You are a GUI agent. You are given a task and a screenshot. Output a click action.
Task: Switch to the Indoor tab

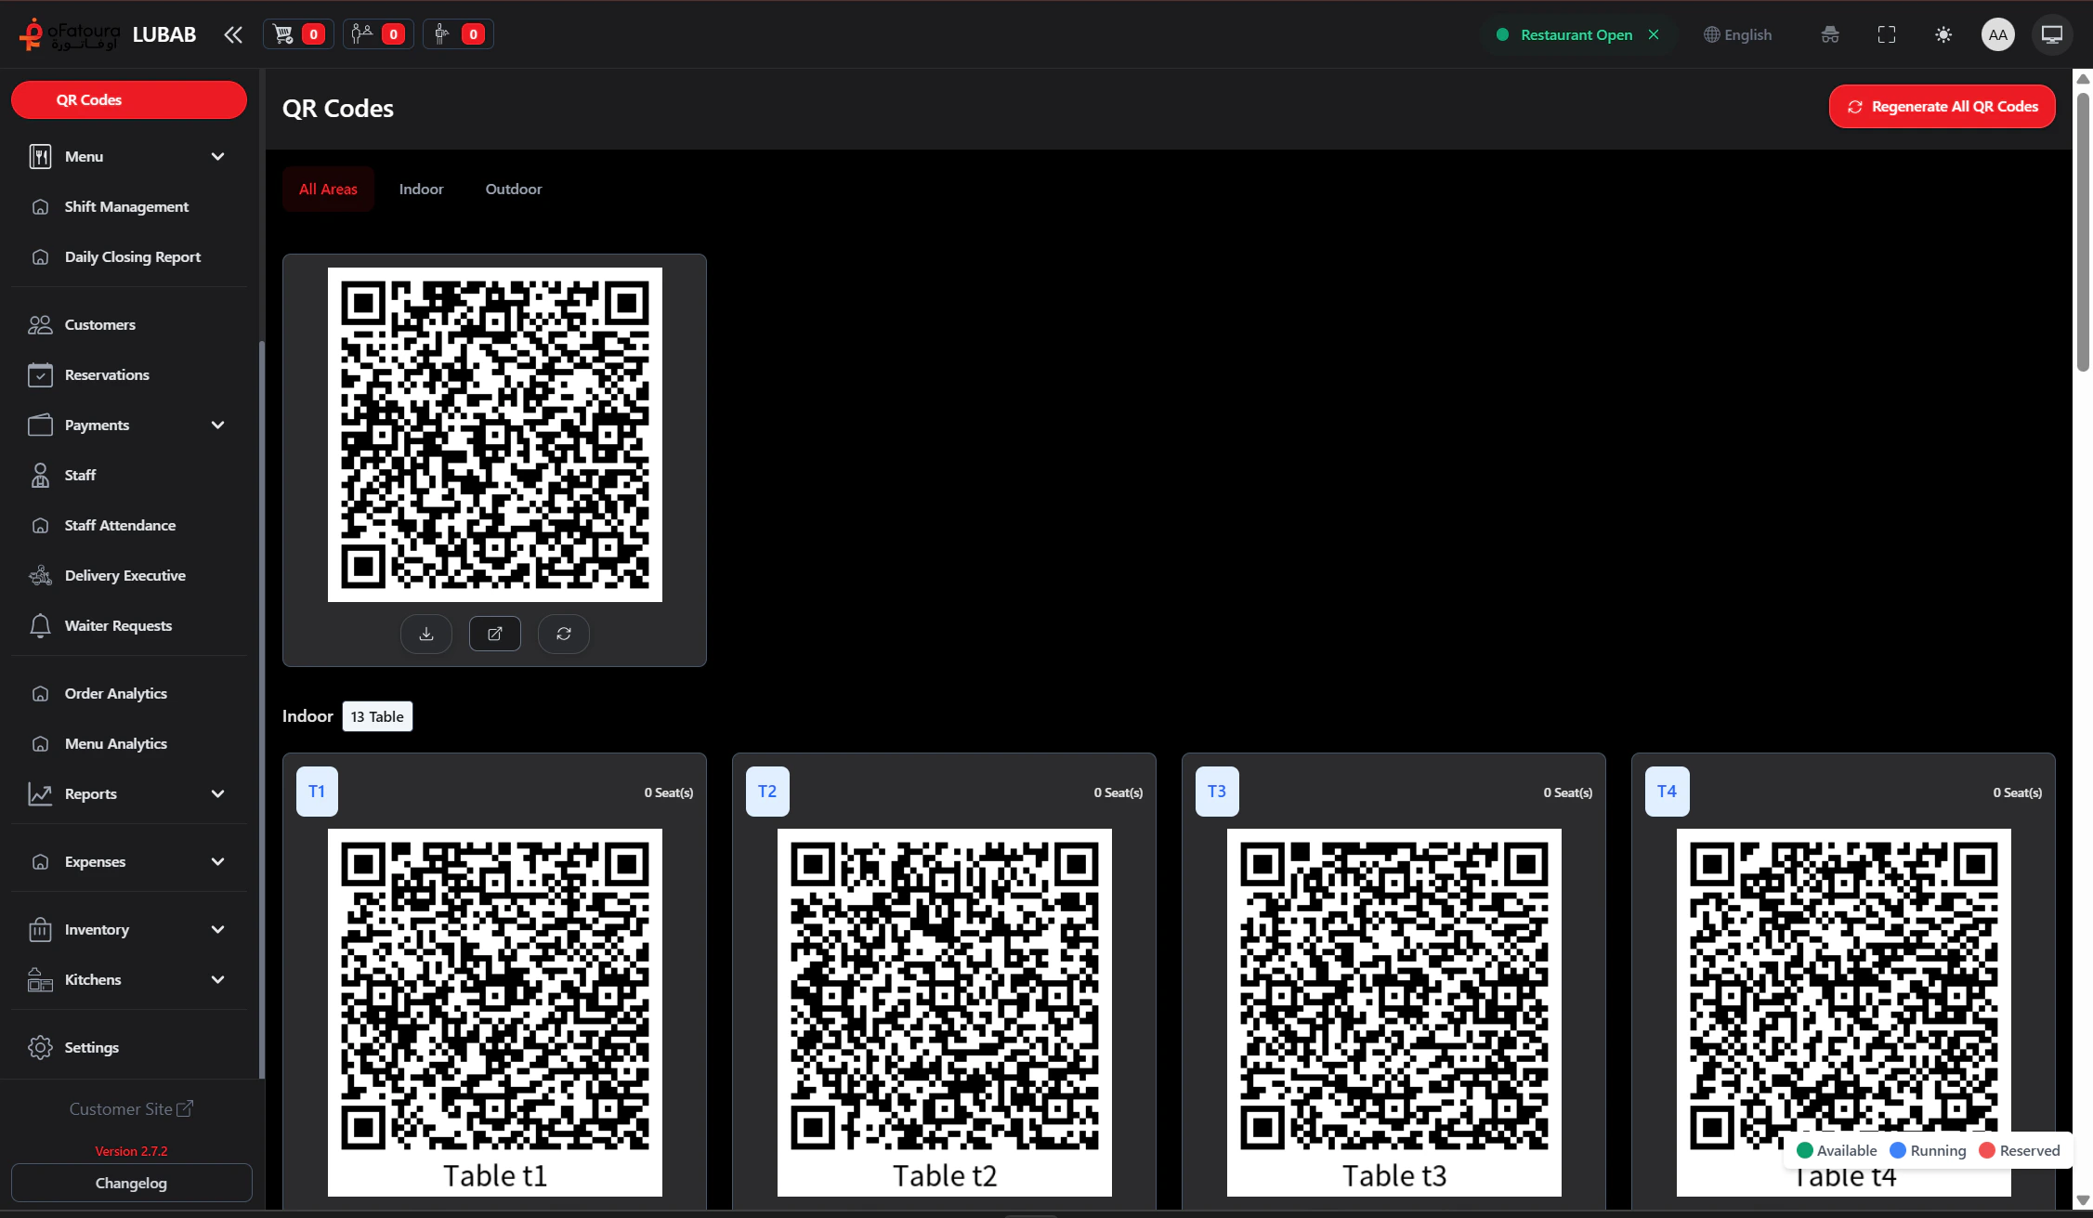point(421,189)
